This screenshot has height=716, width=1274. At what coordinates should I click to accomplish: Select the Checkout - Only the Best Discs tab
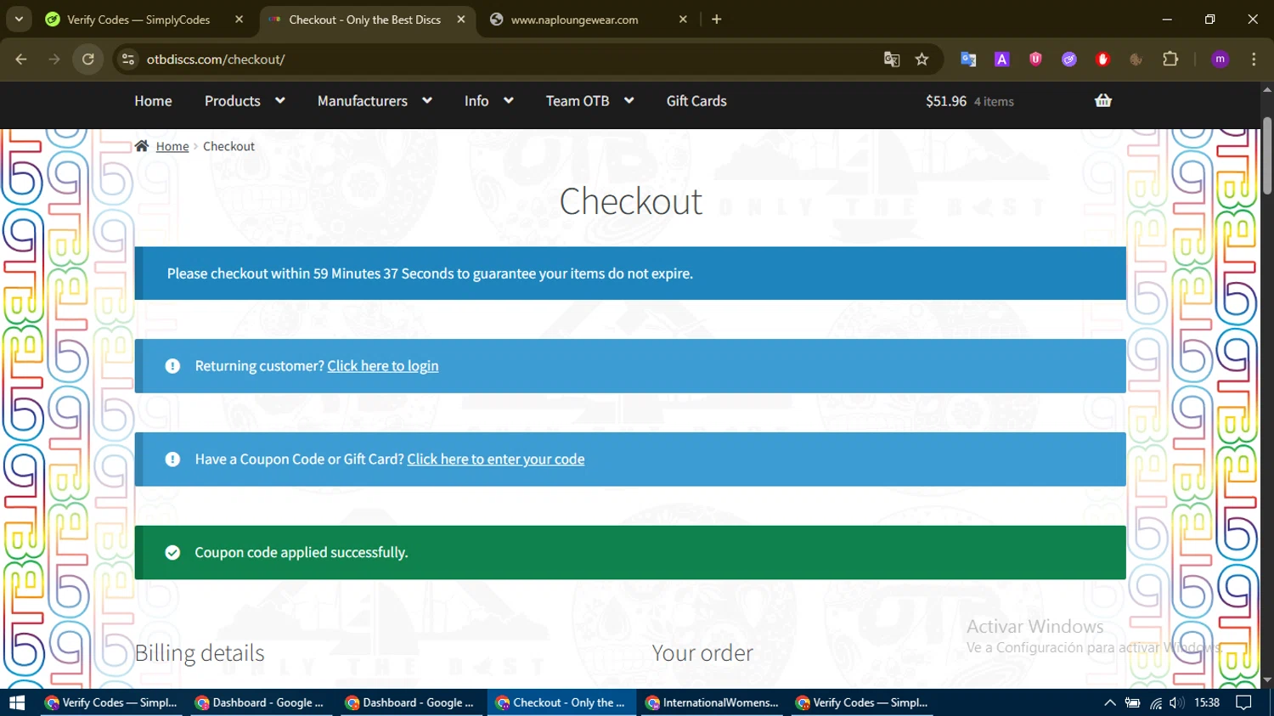click(366, 20)
